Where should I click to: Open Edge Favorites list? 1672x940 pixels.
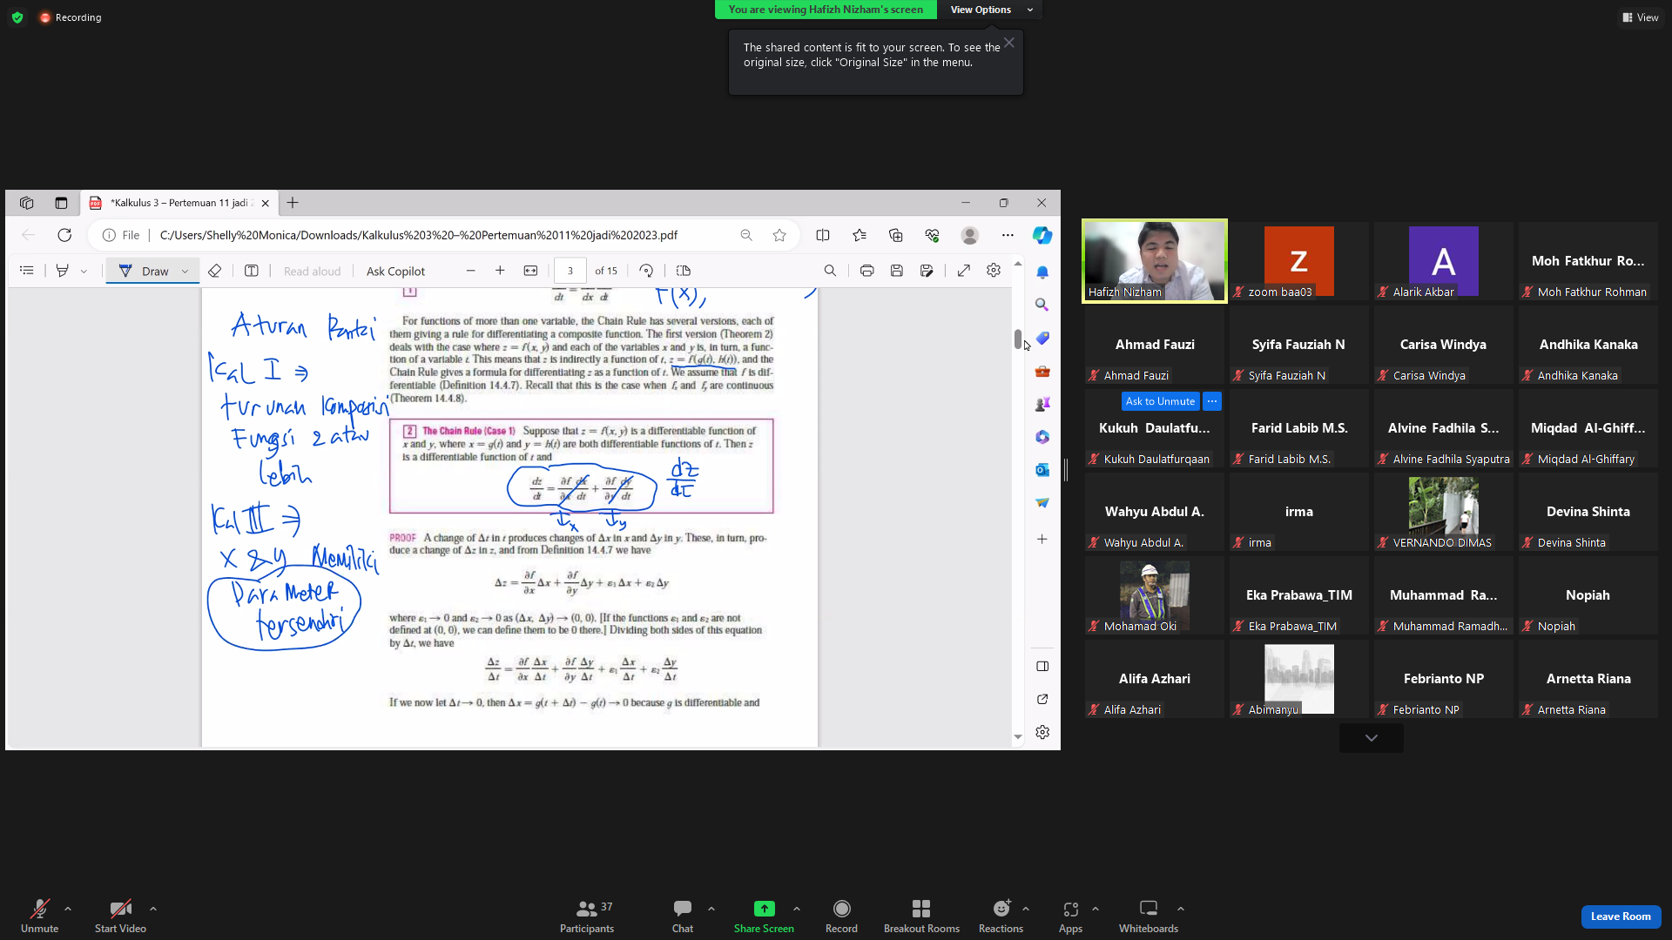[860, 235]
